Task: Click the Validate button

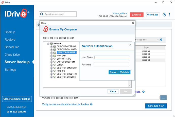Action: tap(125, 72)
